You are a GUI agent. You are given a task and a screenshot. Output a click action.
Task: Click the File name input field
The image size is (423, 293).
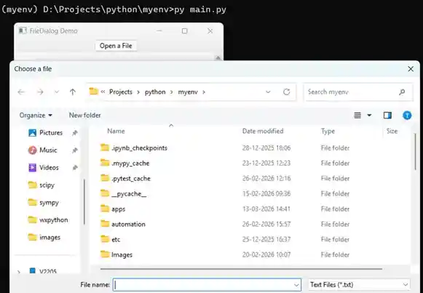[207, 285]
